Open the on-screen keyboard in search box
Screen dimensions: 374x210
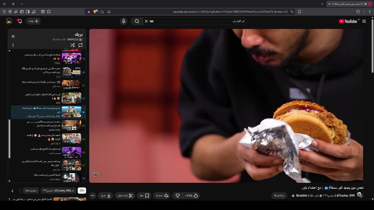[x=151, y=21]
